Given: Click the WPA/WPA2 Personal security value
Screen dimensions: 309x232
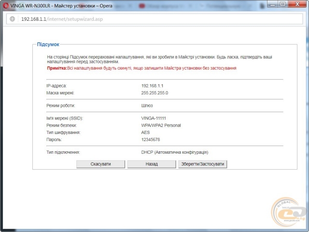Looking at the screenshot, I should click(161, 125).
